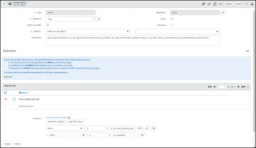This screenshot has width=256, height=148.
Task: Go to next record with down arrow
Action: (252, 4)
